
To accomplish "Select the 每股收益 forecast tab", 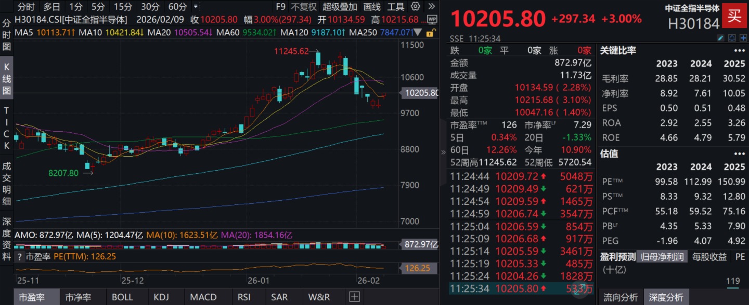I will tap(711, 257).
